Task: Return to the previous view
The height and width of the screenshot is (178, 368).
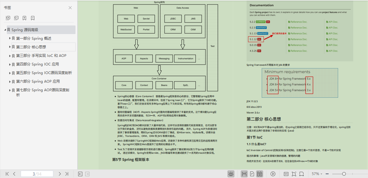Action: [x=80, y=174]
